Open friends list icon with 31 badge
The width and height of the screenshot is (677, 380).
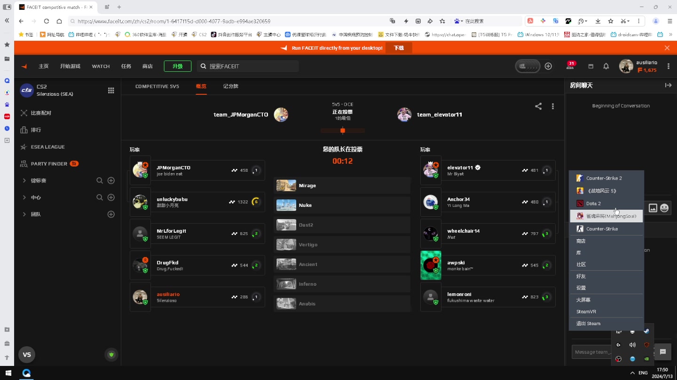[570, 66]
